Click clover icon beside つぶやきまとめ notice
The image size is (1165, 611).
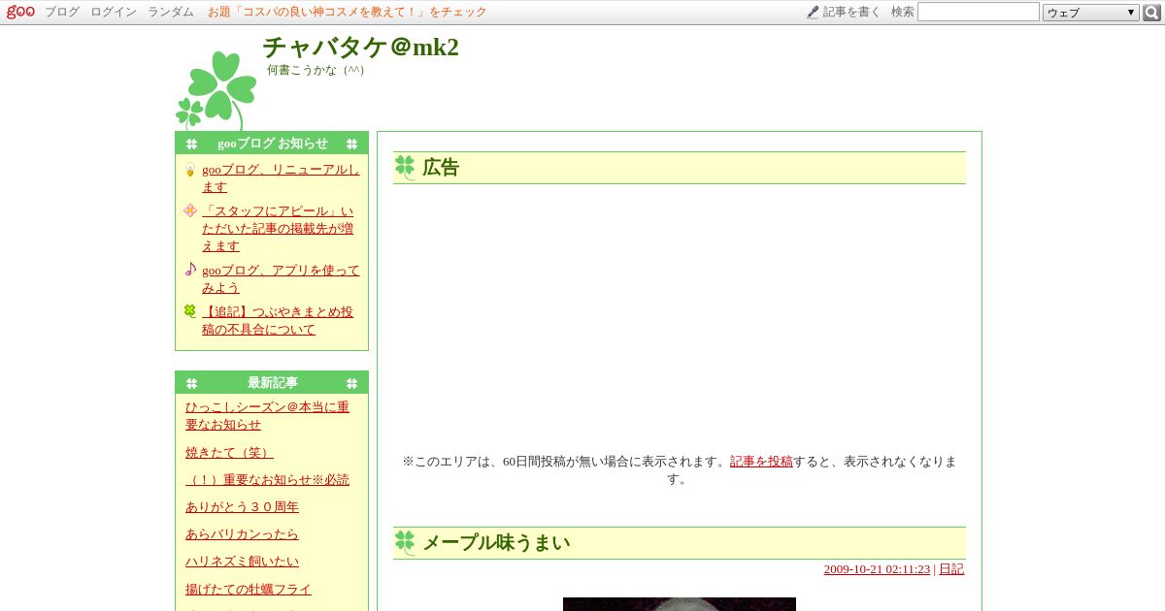(x=190, y=311)
